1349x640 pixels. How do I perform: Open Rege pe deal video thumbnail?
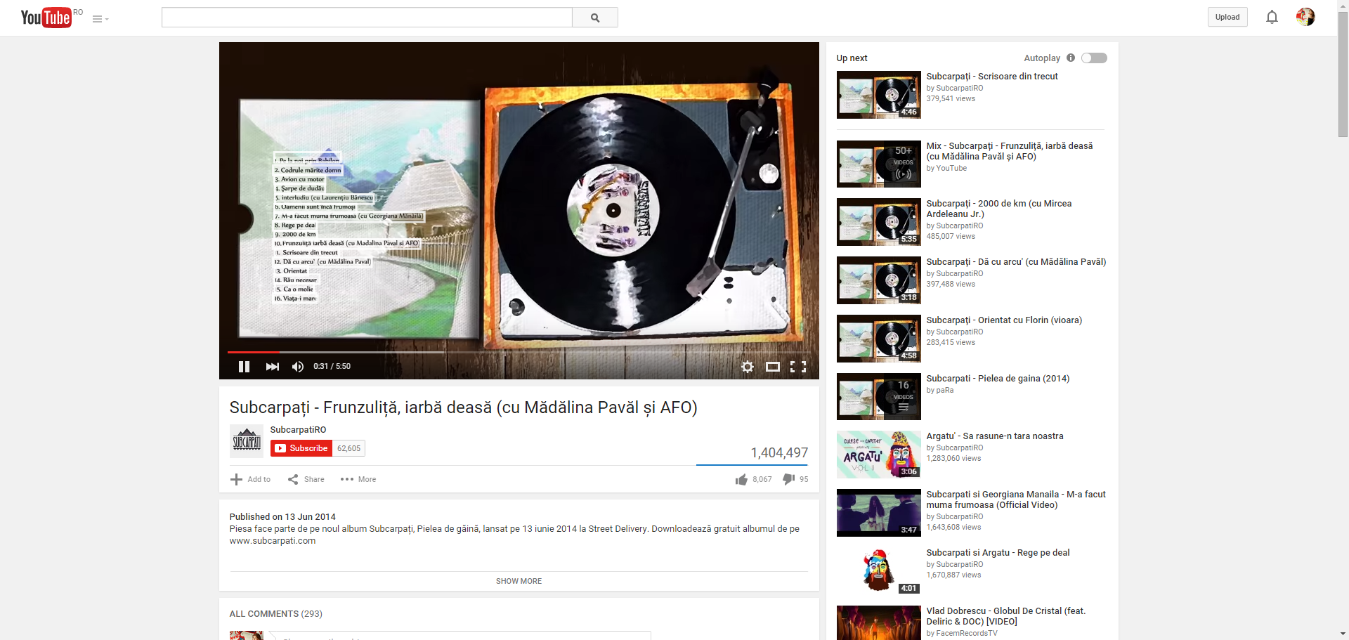click(x=879, y=571)
